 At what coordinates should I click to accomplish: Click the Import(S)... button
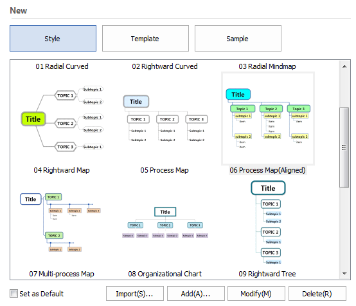[x=135, y=294]
